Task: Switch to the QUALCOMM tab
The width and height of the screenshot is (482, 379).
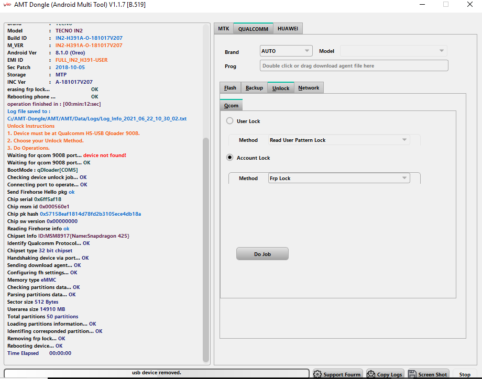Action: pos(253,29)
